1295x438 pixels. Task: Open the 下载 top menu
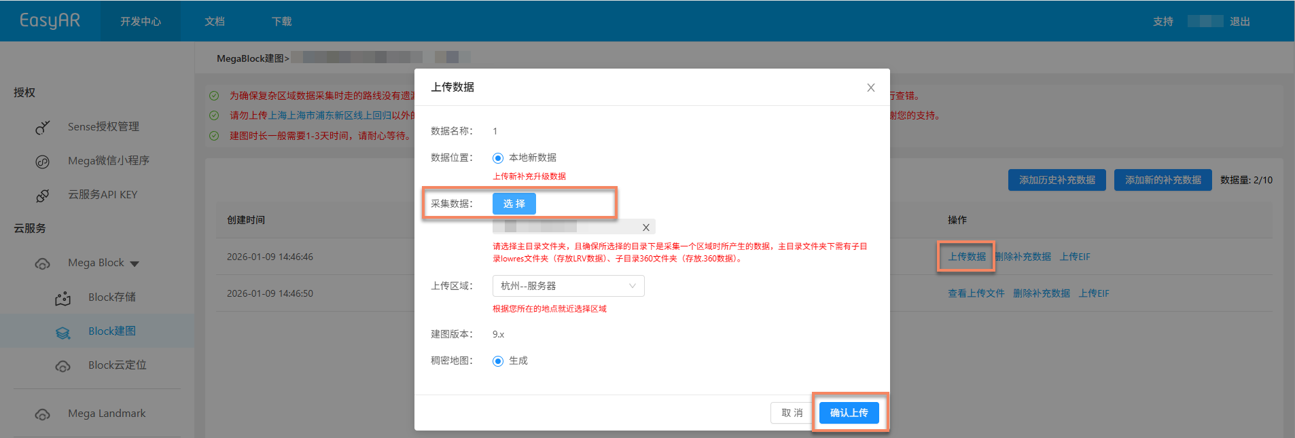pos(281,21)
